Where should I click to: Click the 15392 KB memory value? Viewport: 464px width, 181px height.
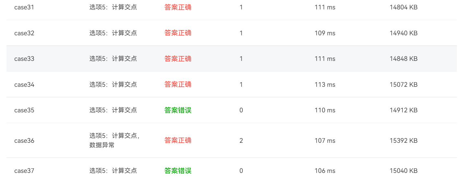point(403,141)
